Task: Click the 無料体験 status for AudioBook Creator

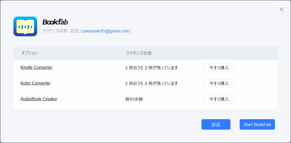Action: point(134,99)
